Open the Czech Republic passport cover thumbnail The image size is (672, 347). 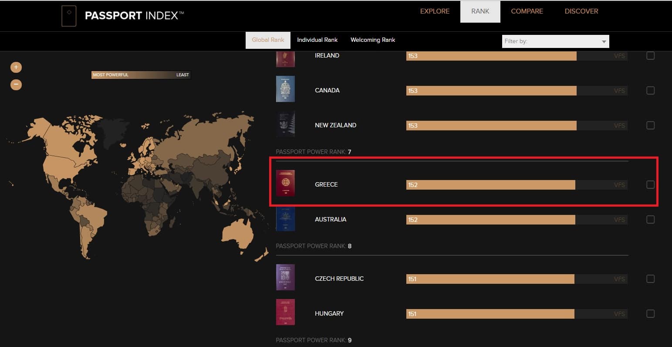(x=285, y=277)
